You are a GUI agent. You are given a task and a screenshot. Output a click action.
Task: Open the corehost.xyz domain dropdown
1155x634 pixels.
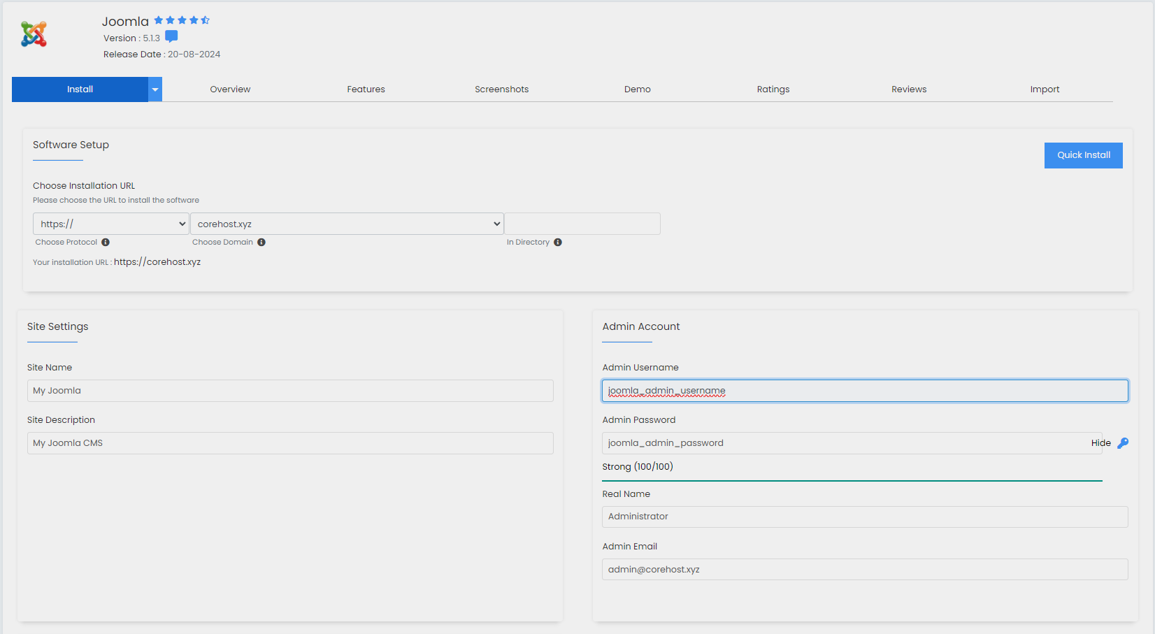pyautogui.click(x=347, y=224)
